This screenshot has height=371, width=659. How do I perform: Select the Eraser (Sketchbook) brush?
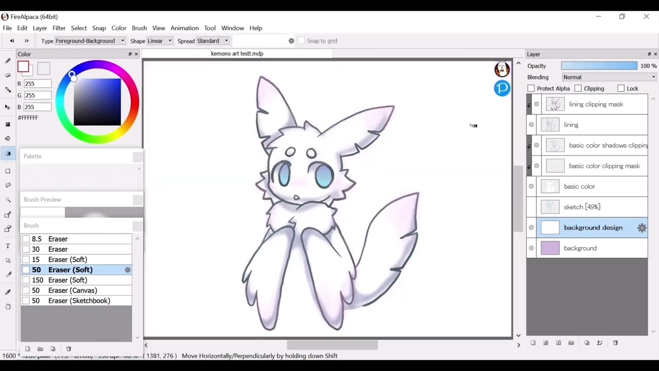(x=76, y=301)
